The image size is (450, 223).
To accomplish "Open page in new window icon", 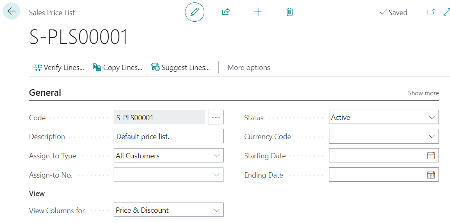I will 430,12.
